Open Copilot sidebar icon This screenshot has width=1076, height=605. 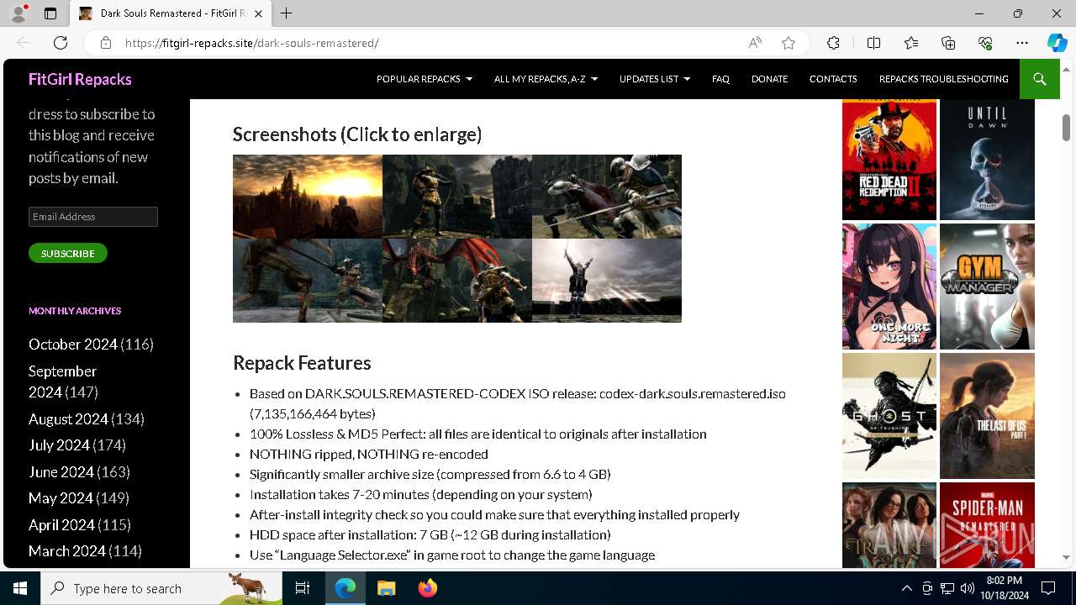pyautogui.click(x=1057, y=43)
